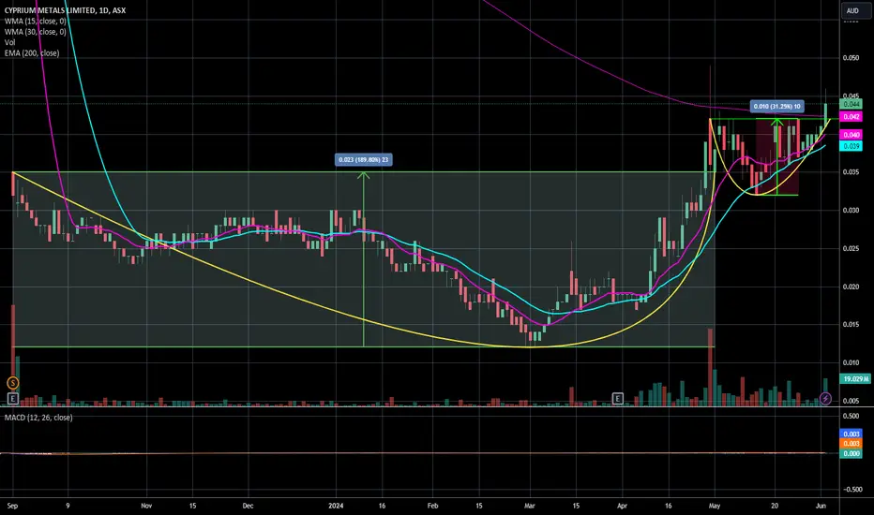Click the 0.010 (31.25%) measurement label
This screenshot has width=874, height=515.
click(x=777, y=106)
